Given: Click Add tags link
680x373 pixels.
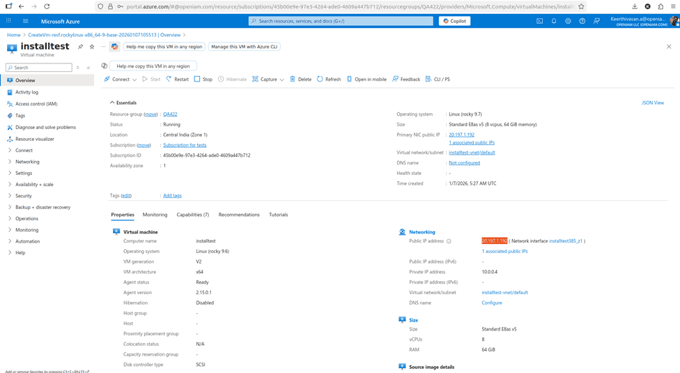Looking at the screenshot, I should [172, 196].
